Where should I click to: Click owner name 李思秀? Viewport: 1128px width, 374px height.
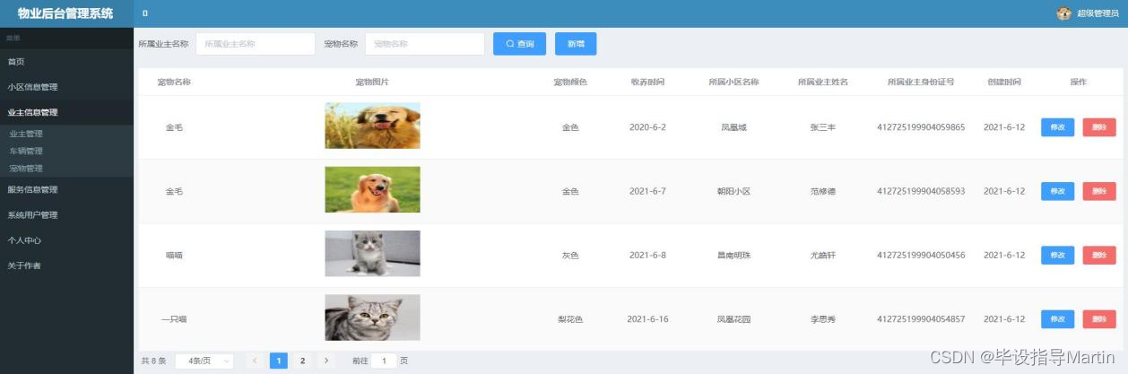[822, 318]
